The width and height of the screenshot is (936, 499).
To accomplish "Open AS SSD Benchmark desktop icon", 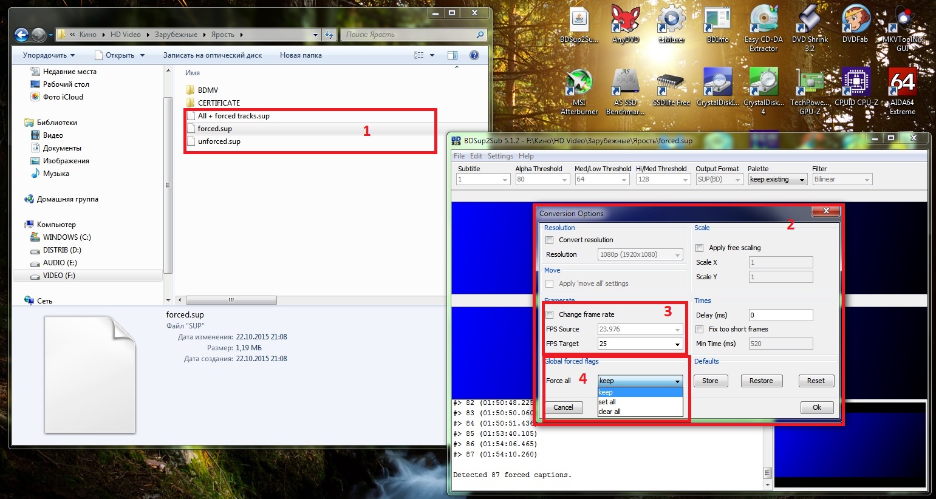I will [626, 91].
